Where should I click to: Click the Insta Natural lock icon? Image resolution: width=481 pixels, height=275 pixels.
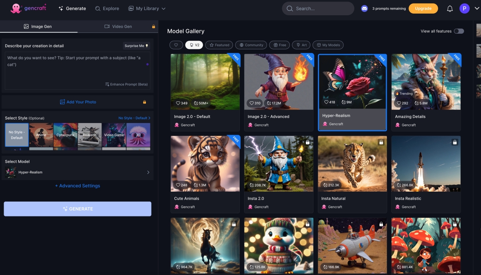(x=381, y=142)
